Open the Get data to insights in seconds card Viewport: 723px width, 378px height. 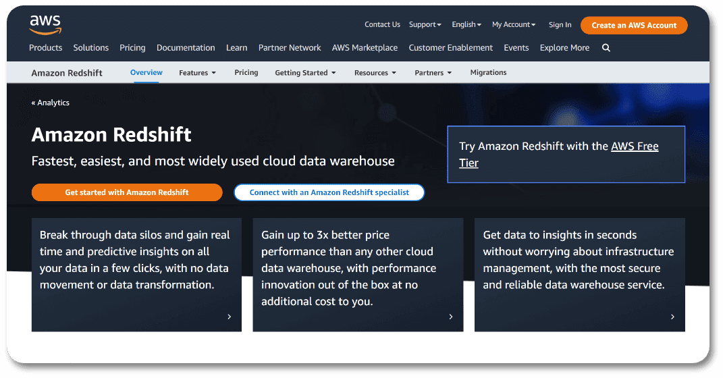click(580, 275)
